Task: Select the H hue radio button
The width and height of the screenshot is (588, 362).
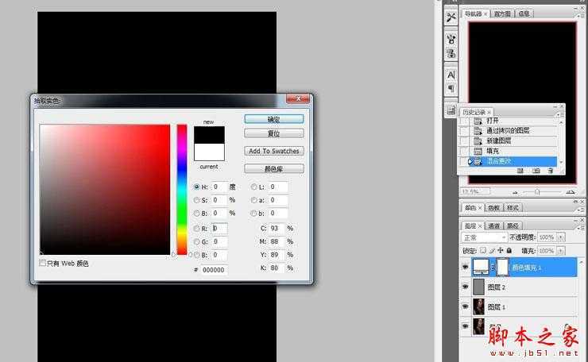Action: (x=196, y=187)
